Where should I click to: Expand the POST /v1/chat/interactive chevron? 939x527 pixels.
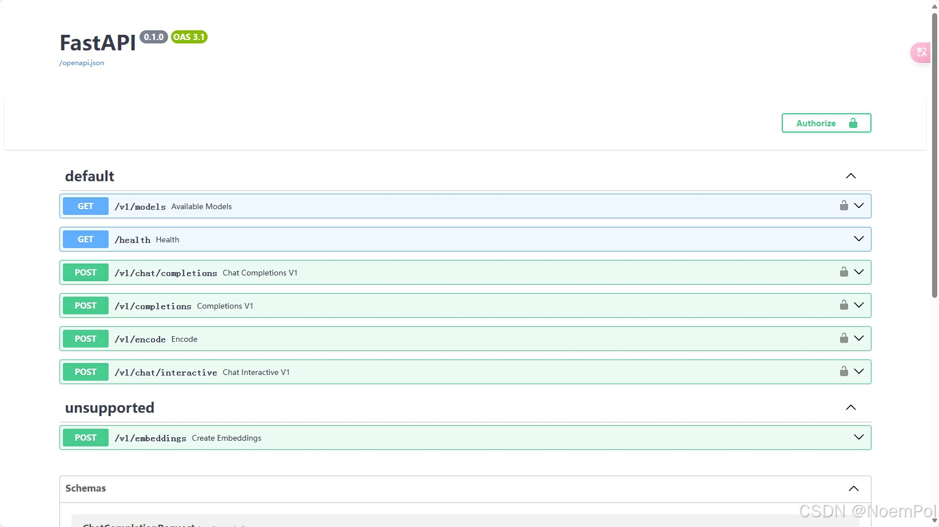[x=859, y=371]
